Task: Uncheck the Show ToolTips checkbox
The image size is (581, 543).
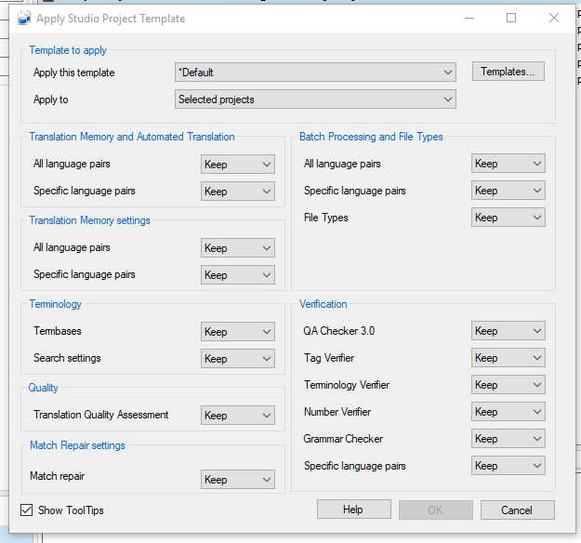Action: [x=26, y=510]
